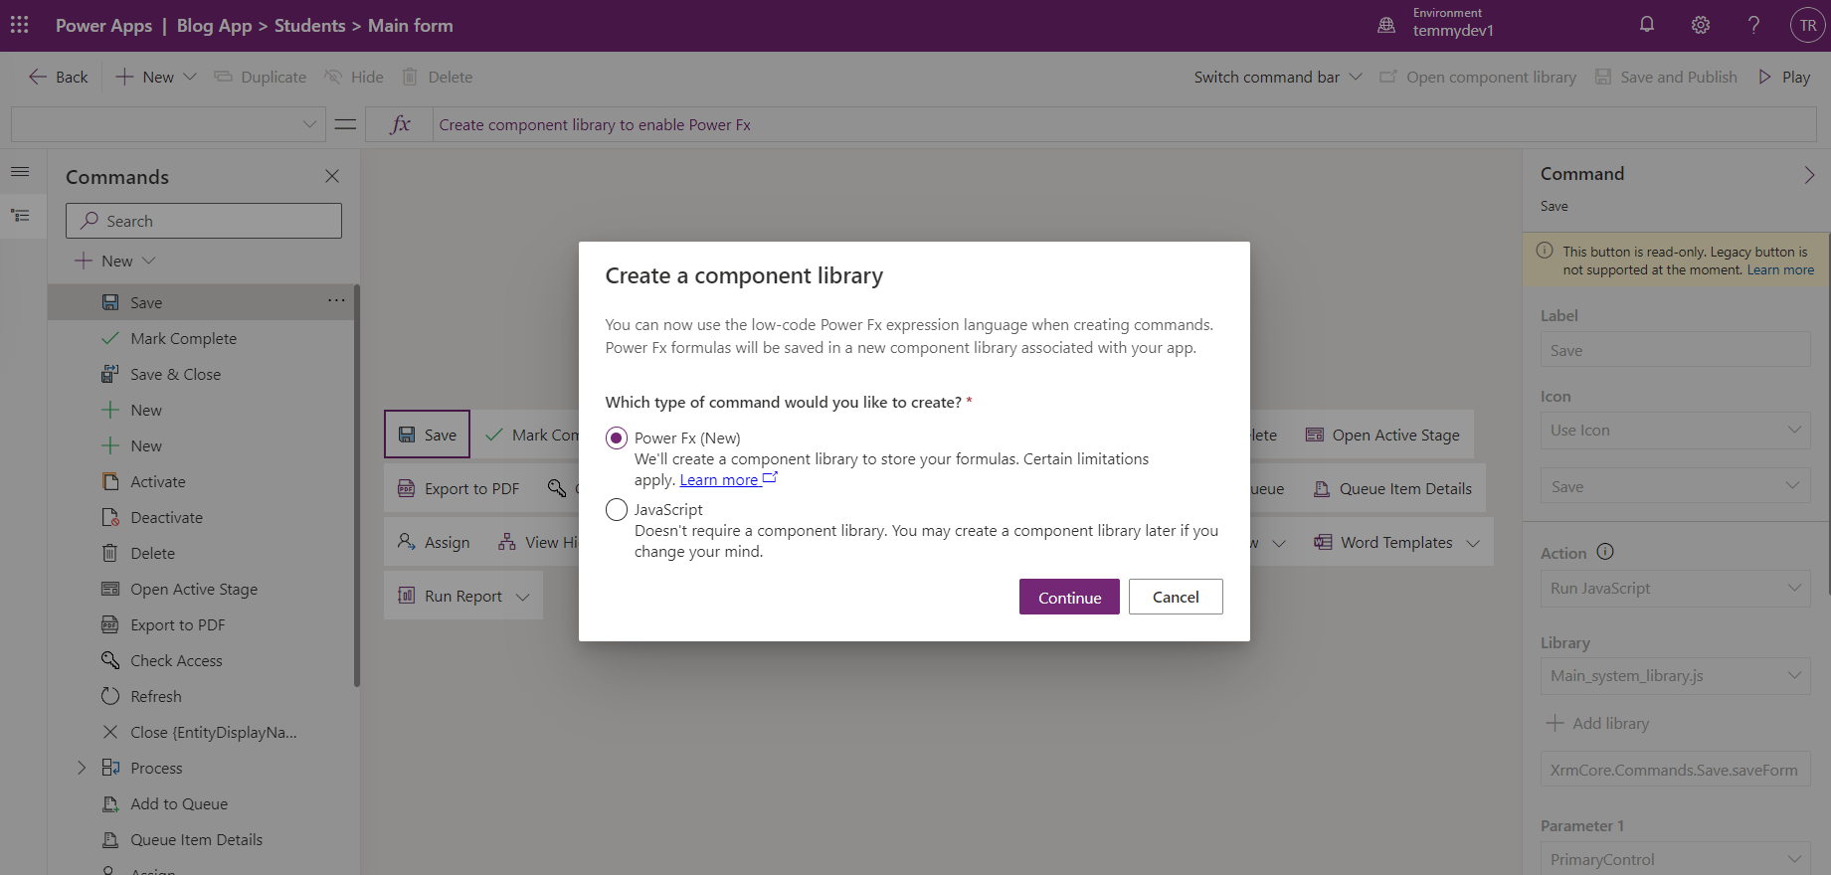Open the Main_system_library.js dropdown
The width and height of the screenshot is (1831, 875).
(x=1675, y=676)
